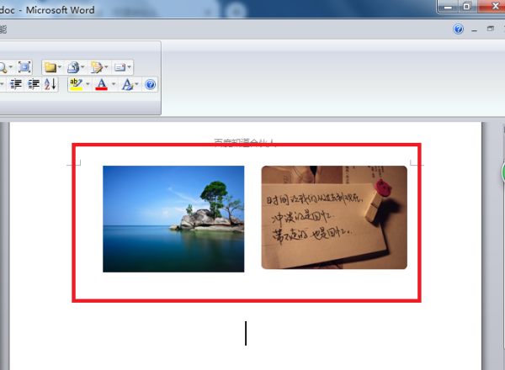The image size is (505, 370).
Task: Open dropdown arrow beside printer icon
Action: coord(82,67)
